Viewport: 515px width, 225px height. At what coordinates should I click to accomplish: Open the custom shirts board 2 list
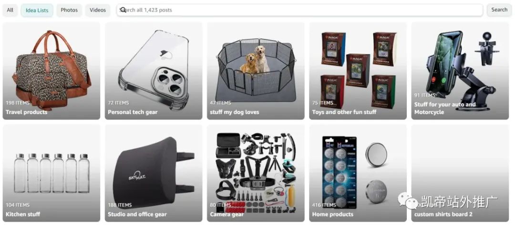pos(460,173)
